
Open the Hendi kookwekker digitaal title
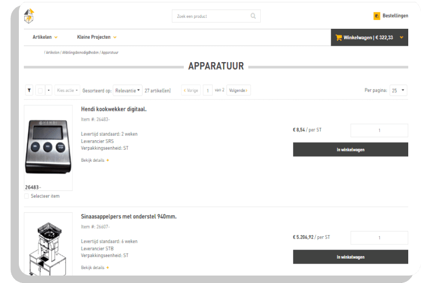(x=114, y=109)
